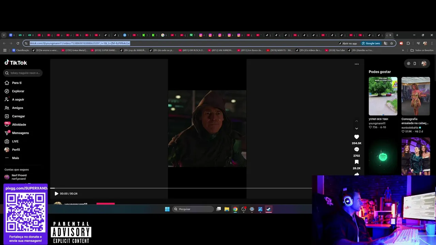Go to previous video up arrow

[x=357, y=121]
